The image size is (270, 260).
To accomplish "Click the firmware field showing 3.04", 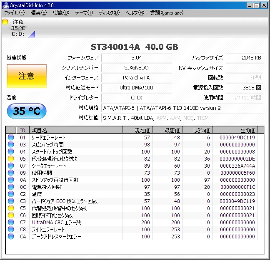I will (137, 58).
